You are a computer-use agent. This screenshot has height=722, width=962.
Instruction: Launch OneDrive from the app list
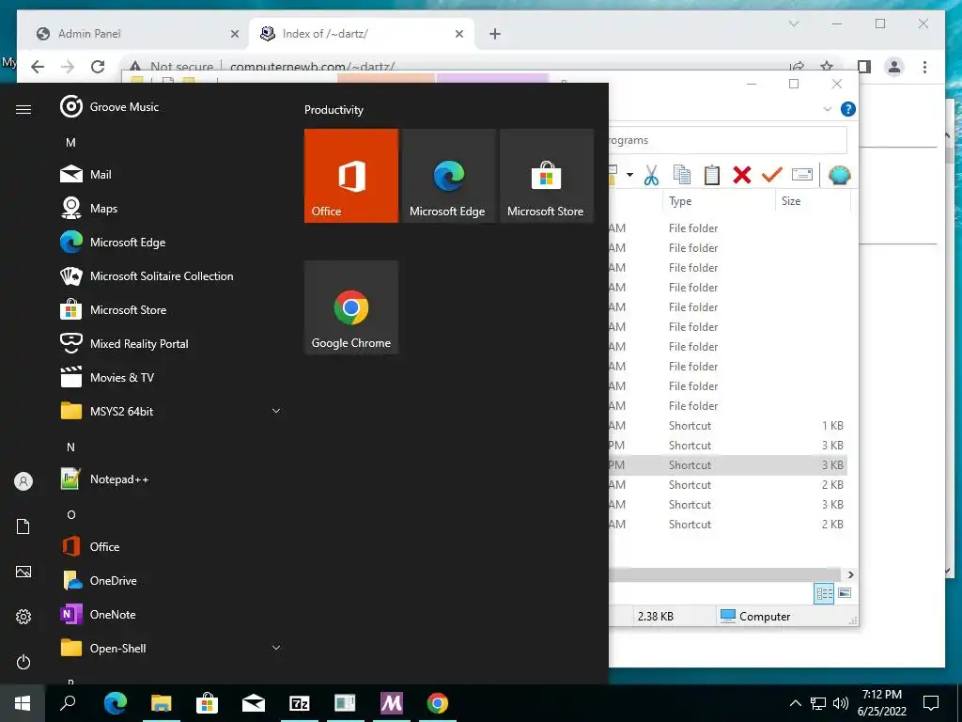(172, 581)
